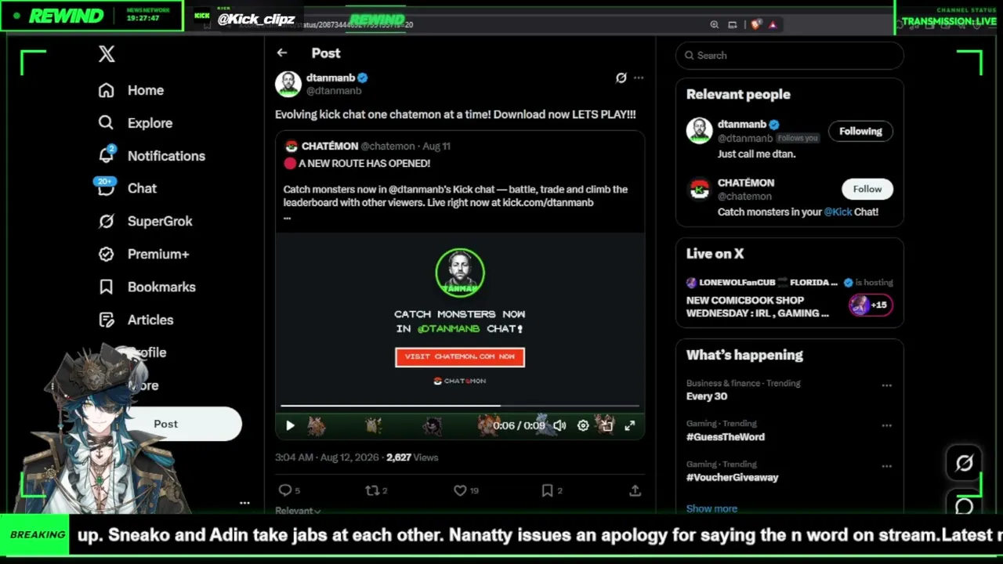This screenshot has height=564, width=1003.
Task: Click Show more under What's happening
Action: 712,509
